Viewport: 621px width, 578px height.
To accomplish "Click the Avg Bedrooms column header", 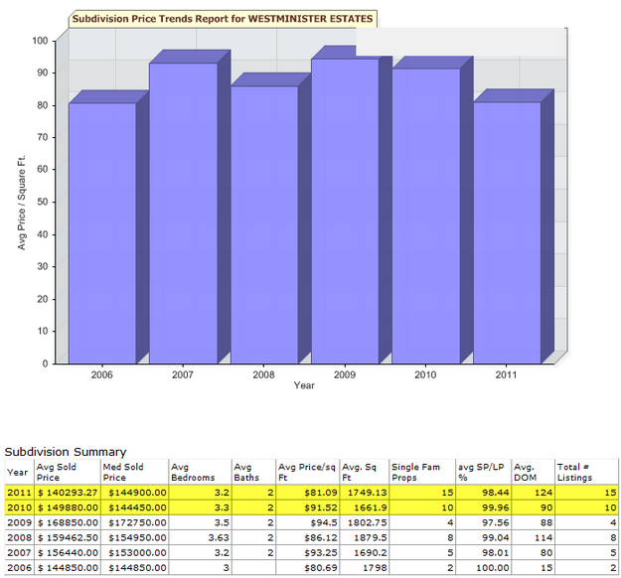I will 200,472.
